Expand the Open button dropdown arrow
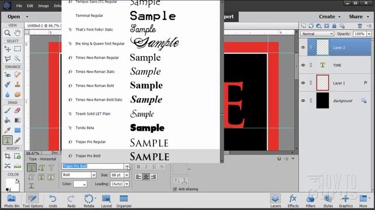This screenshot has height=210, width=375. point(27,17)
